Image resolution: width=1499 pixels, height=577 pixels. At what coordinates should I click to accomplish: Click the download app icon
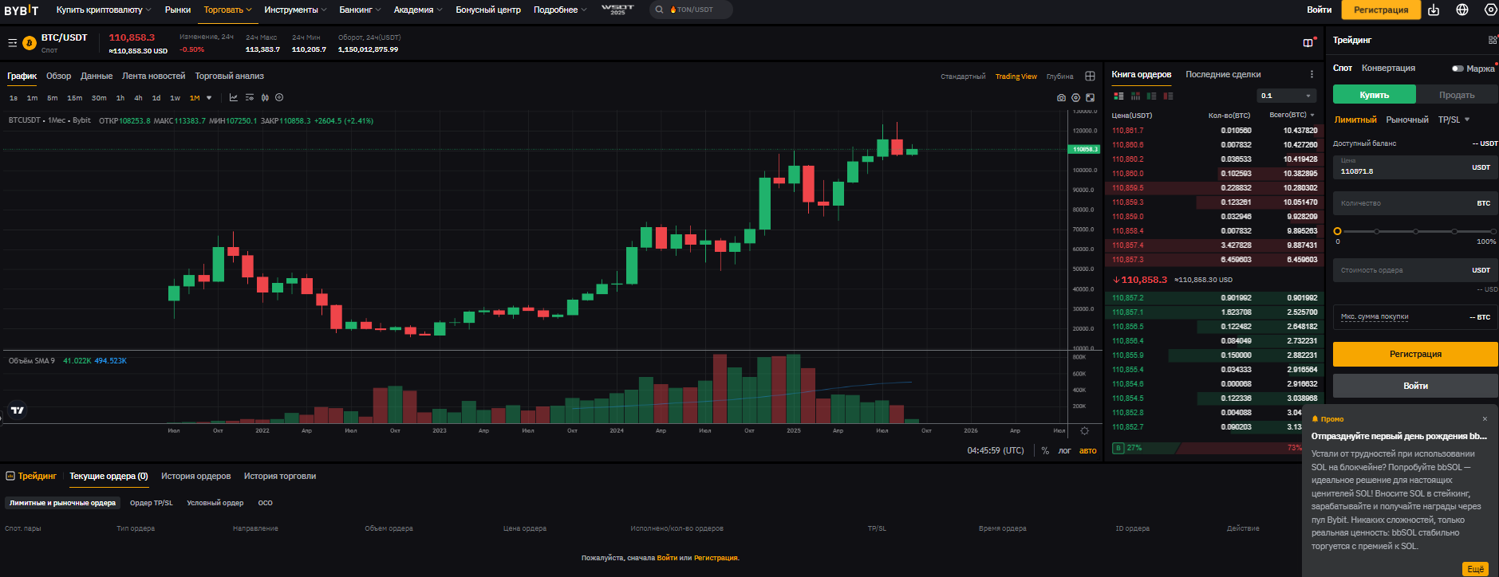click(1434, 10)
